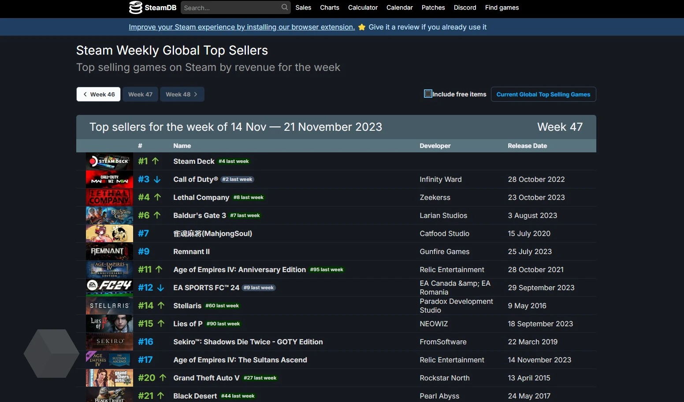This screenshot has height=402, width=684.
Task: Click the Catfood Studio developer cell
Action: (x=445, y=233)
